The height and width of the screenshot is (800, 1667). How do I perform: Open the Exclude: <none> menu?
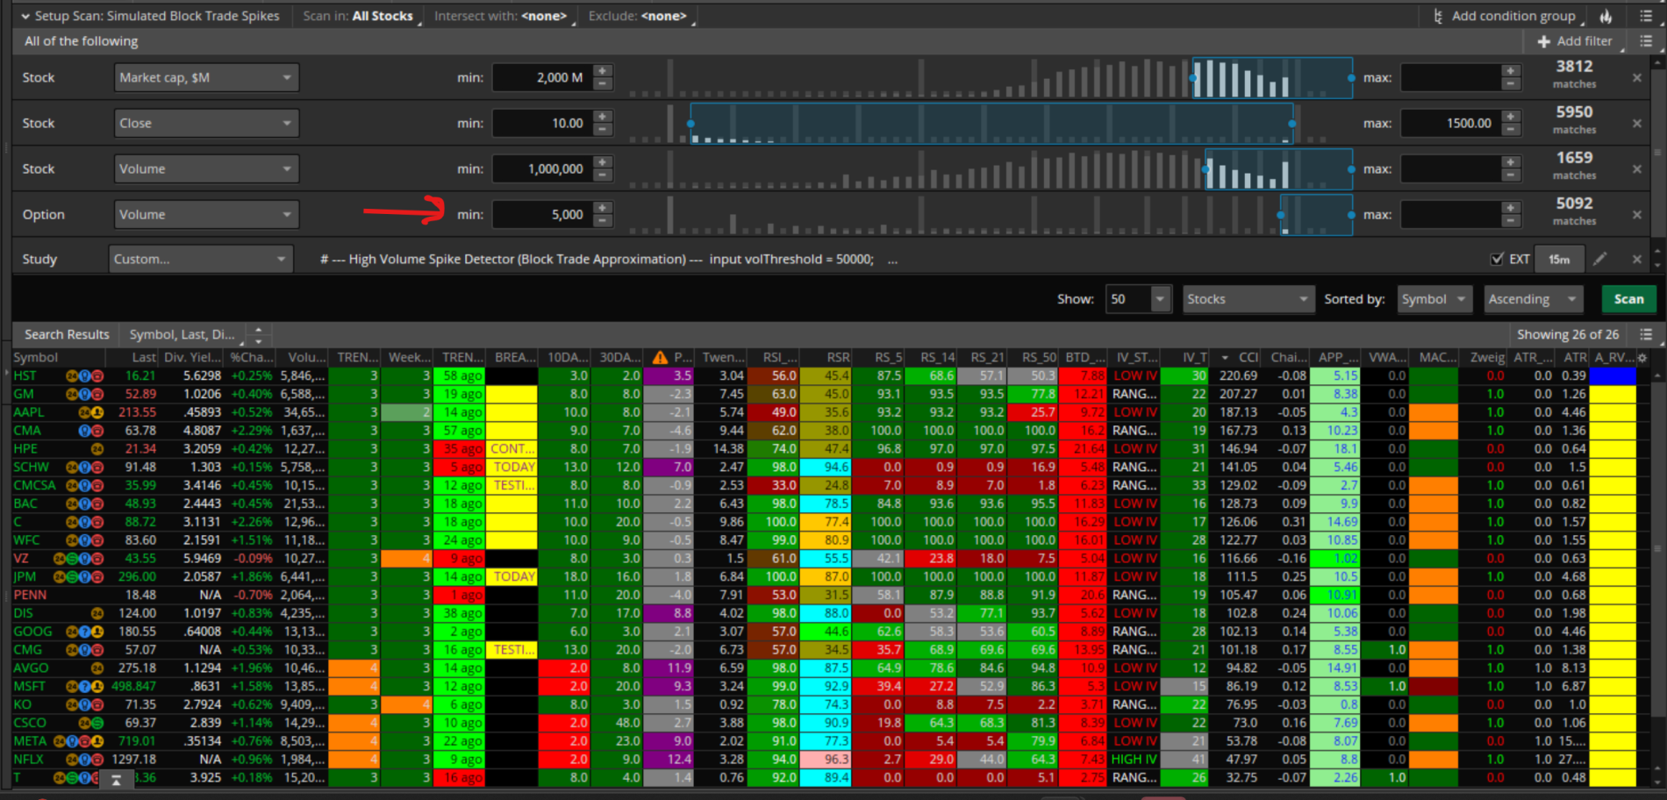tap(639, 16)
